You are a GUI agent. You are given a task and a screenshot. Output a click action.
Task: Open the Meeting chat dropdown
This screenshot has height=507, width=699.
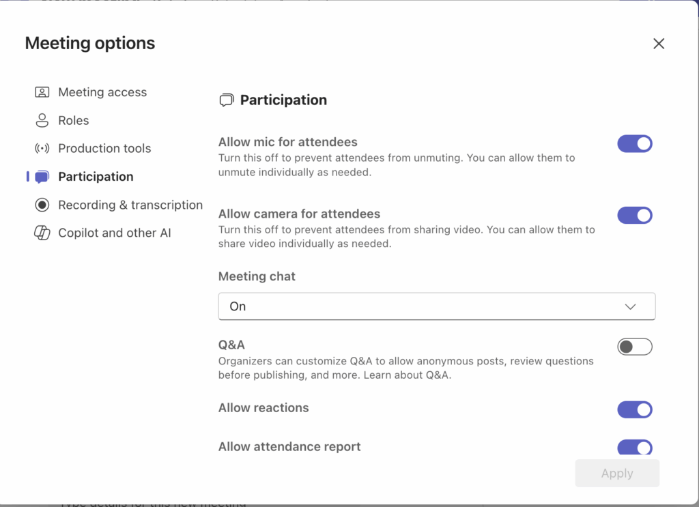point(436,306)
